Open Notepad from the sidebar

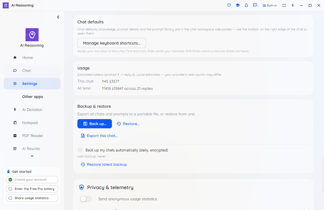(x=32, y=123)
